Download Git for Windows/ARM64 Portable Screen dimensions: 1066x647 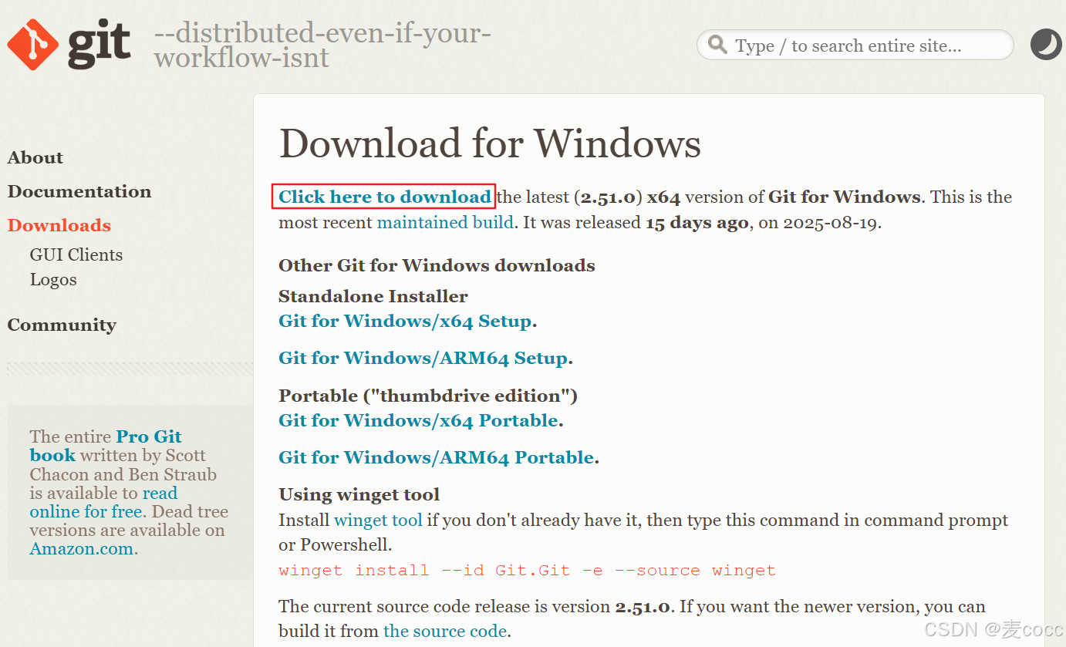437,457
